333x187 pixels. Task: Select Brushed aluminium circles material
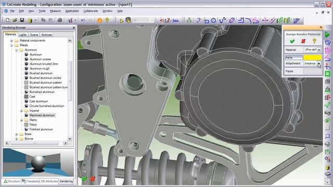(x=45, y=78)
